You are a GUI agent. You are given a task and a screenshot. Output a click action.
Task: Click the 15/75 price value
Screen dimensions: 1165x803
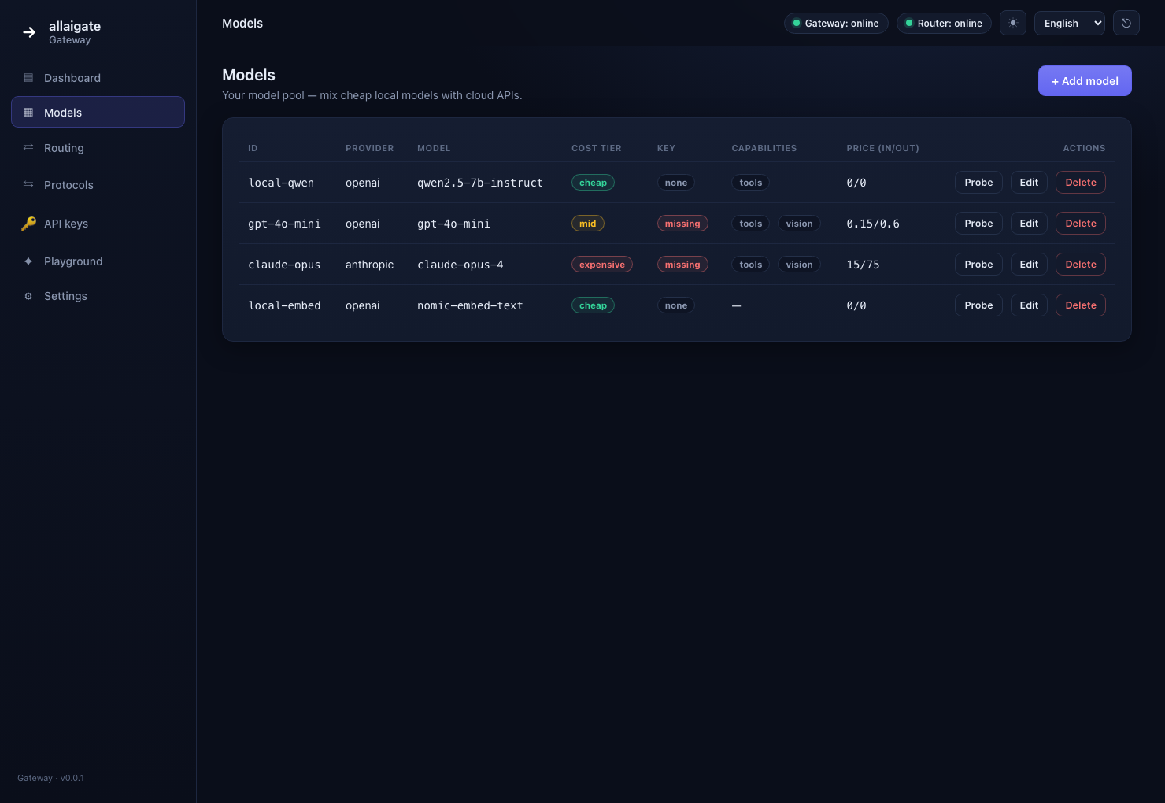(x=863, y=265)
